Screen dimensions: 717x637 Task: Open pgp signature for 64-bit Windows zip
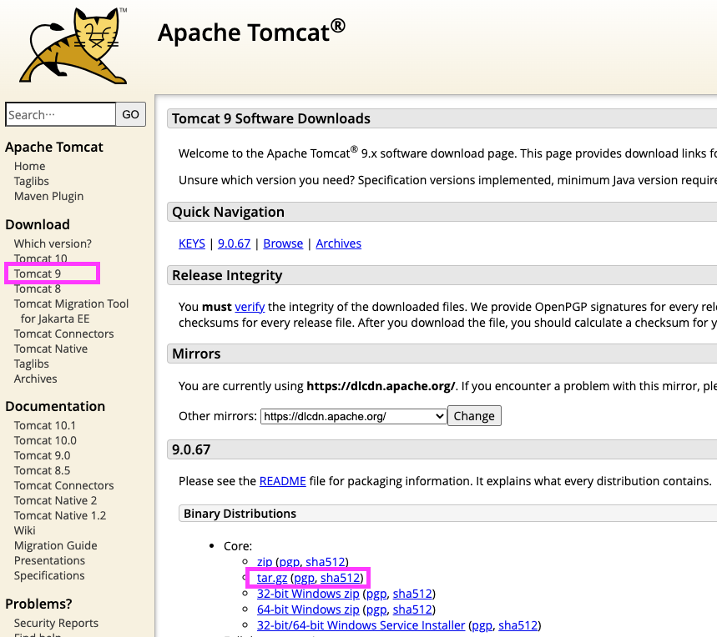pos(376,609)
